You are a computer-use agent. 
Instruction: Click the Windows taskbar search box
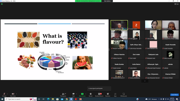click(21, 99)
